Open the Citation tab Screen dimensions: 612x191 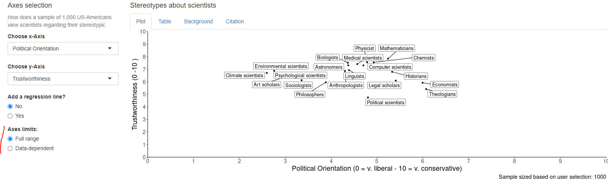point(235,21)
